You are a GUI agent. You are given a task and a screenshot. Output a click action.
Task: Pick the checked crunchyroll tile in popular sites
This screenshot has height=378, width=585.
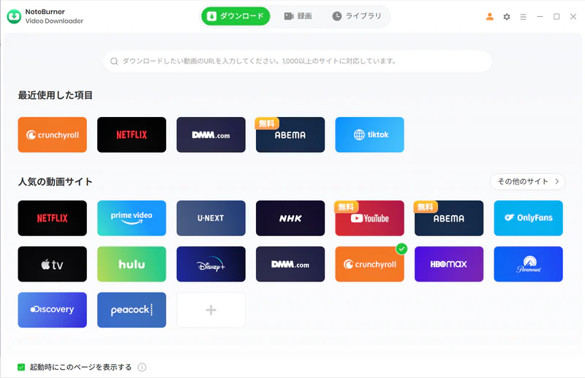369,264
